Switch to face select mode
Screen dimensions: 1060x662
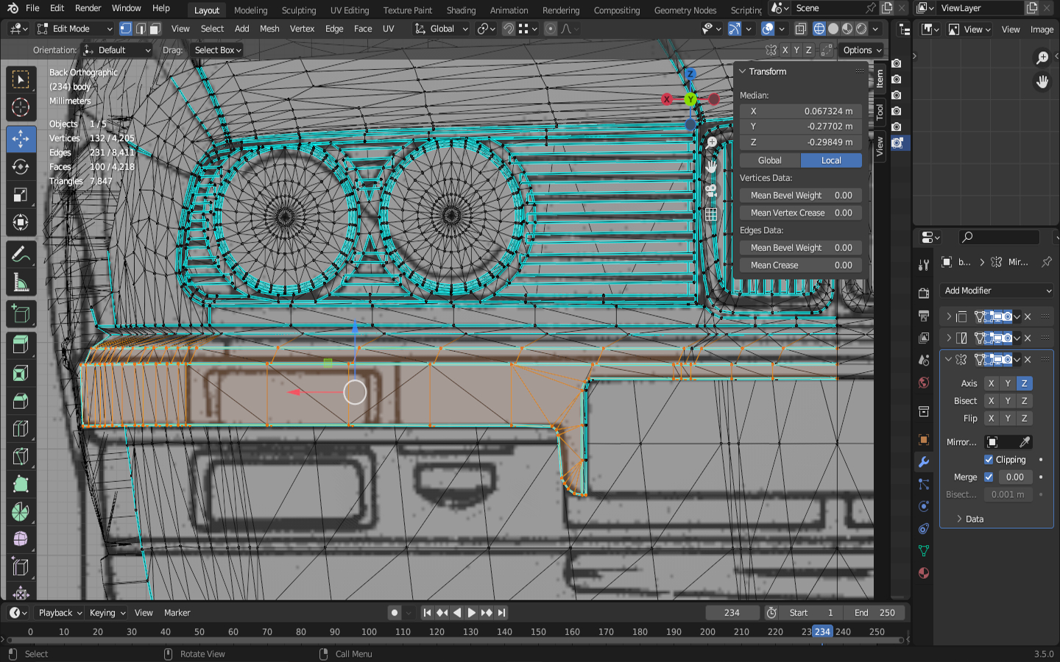pyautogui.click(x=155, y=29)
